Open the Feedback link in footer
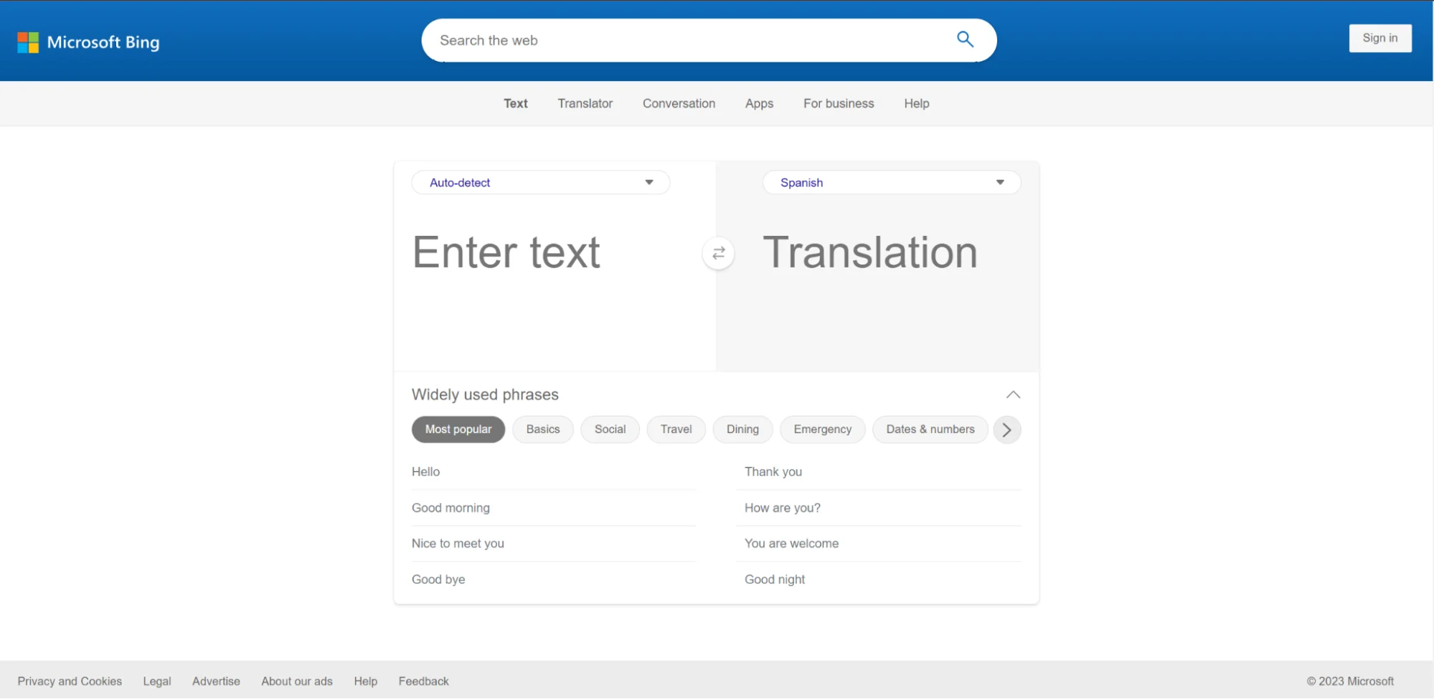 [423, 681]
